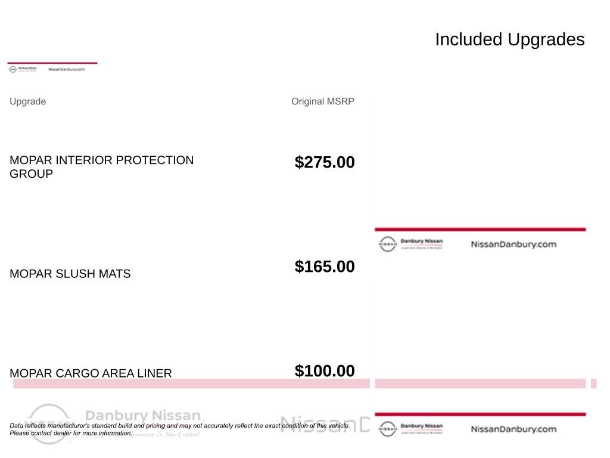The height and width of the screenshot is (458, 610).
Task: Click the Danbury Nissan wordmark in the lowest right banner
Action: click(x=422, y=427)
